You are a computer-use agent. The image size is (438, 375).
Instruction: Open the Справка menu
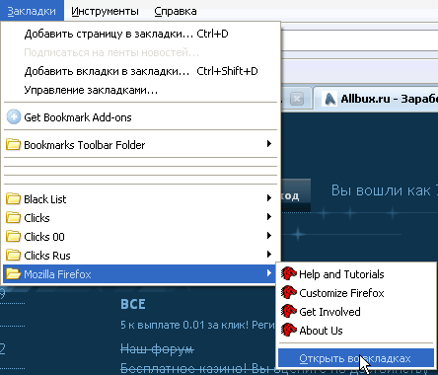tap(176, 11)
